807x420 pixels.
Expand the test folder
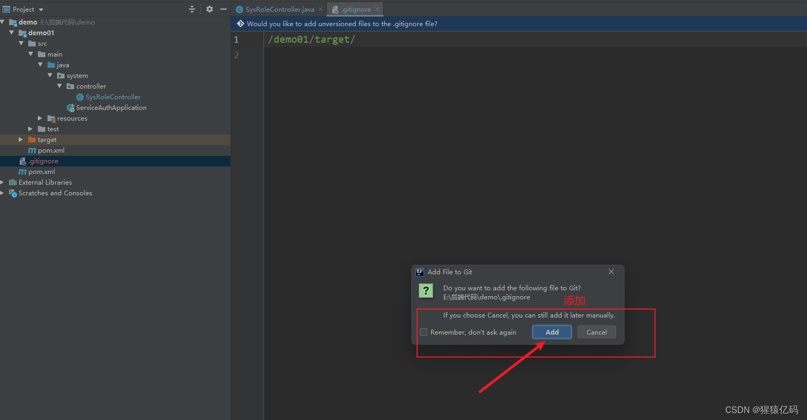tap(31, 129)
